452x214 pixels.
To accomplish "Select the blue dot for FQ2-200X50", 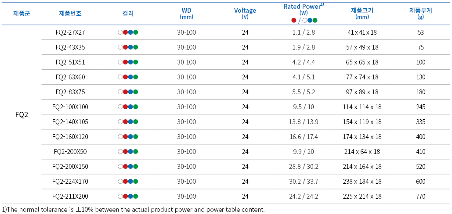I will click(130, 151).
